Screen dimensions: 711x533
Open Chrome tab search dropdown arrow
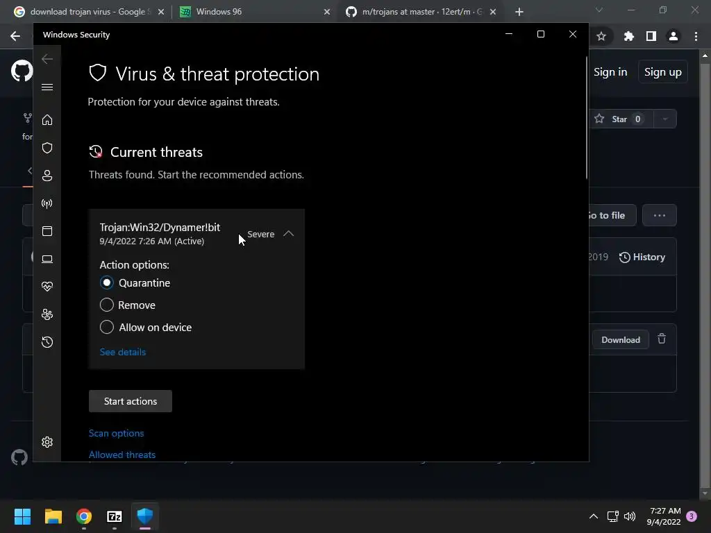(599, 10)
